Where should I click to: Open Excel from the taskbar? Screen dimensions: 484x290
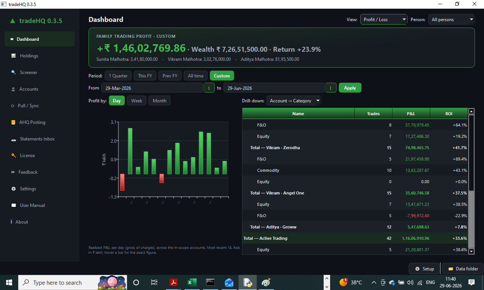(x=192, y=282)
